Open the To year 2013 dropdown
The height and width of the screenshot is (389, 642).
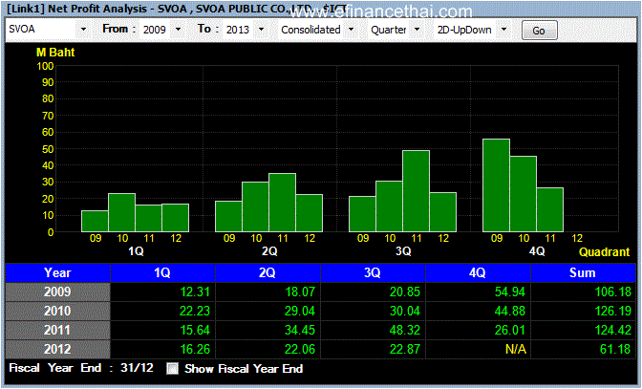pyautogui.click(x=261, y=30)
